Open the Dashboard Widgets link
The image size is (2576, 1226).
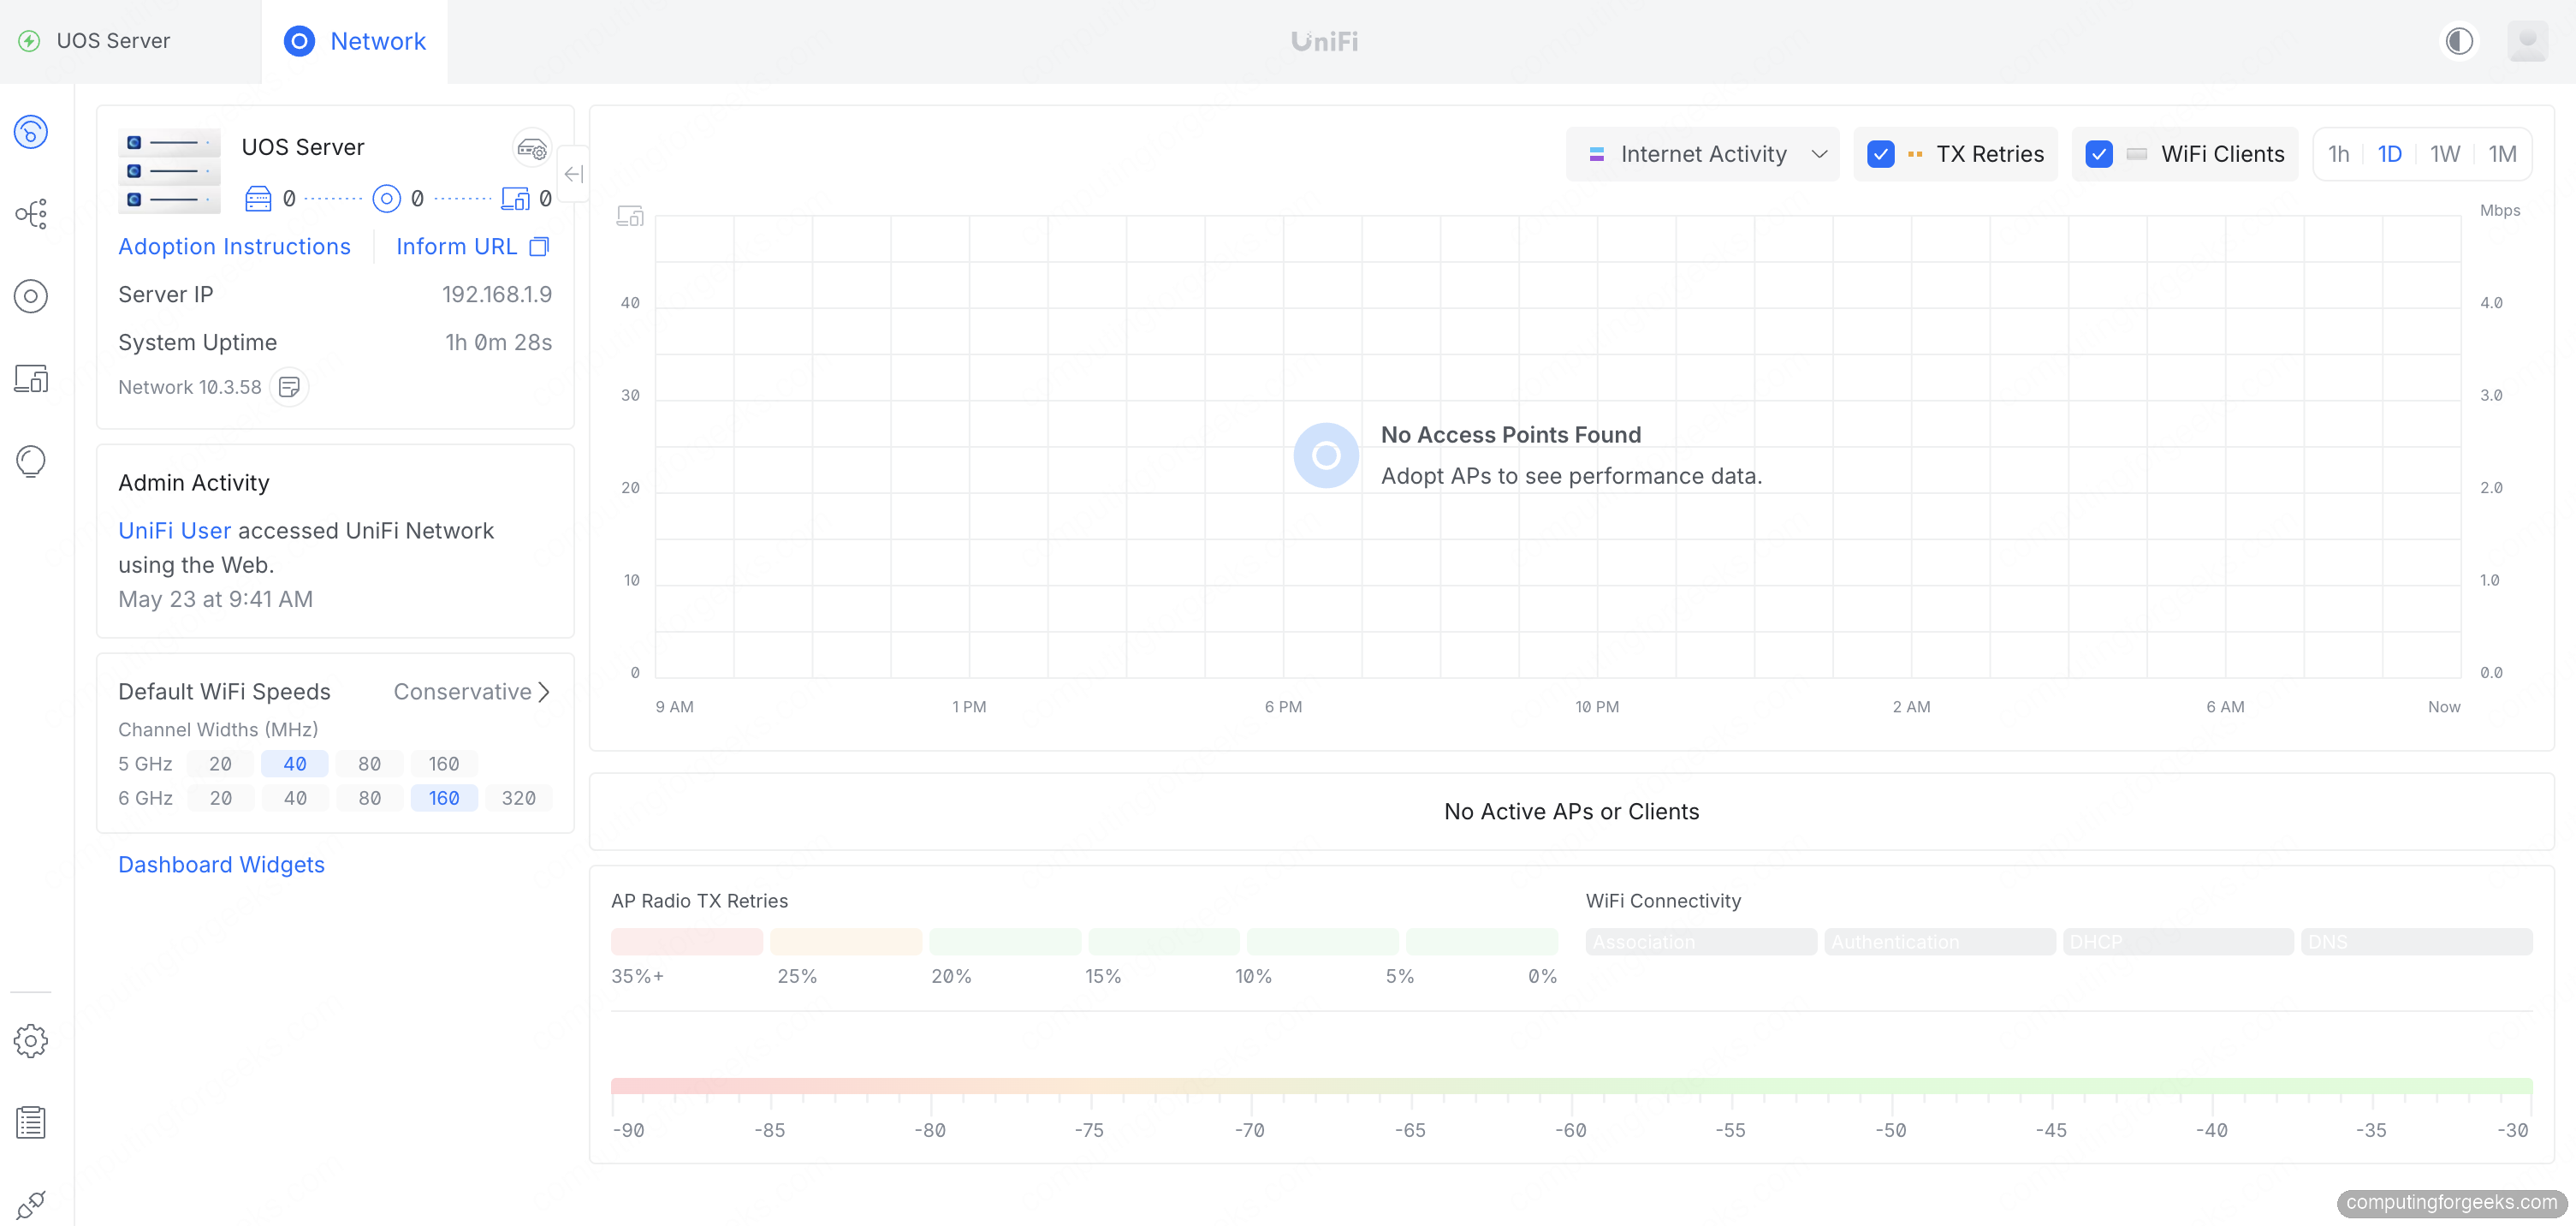coord(221,865)
